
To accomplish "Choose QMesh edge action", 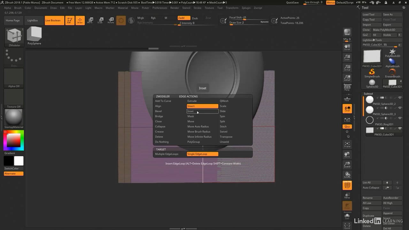I will pyautogui.click(x=235, y=101).
